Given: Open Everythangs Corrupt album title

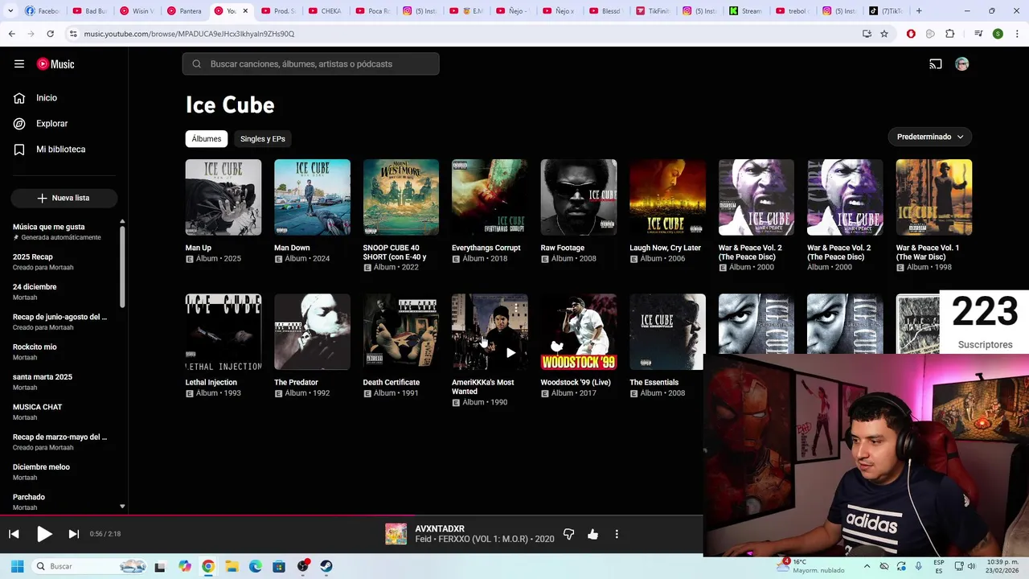Looking at the screenshot, I should pyautogui.click(x=486, y=248).
